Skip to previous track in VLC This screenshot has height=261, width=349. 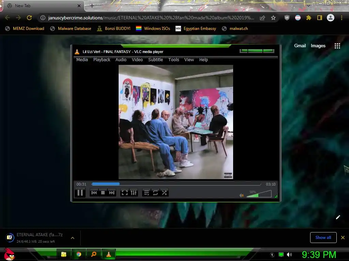[x=94, y=193]
